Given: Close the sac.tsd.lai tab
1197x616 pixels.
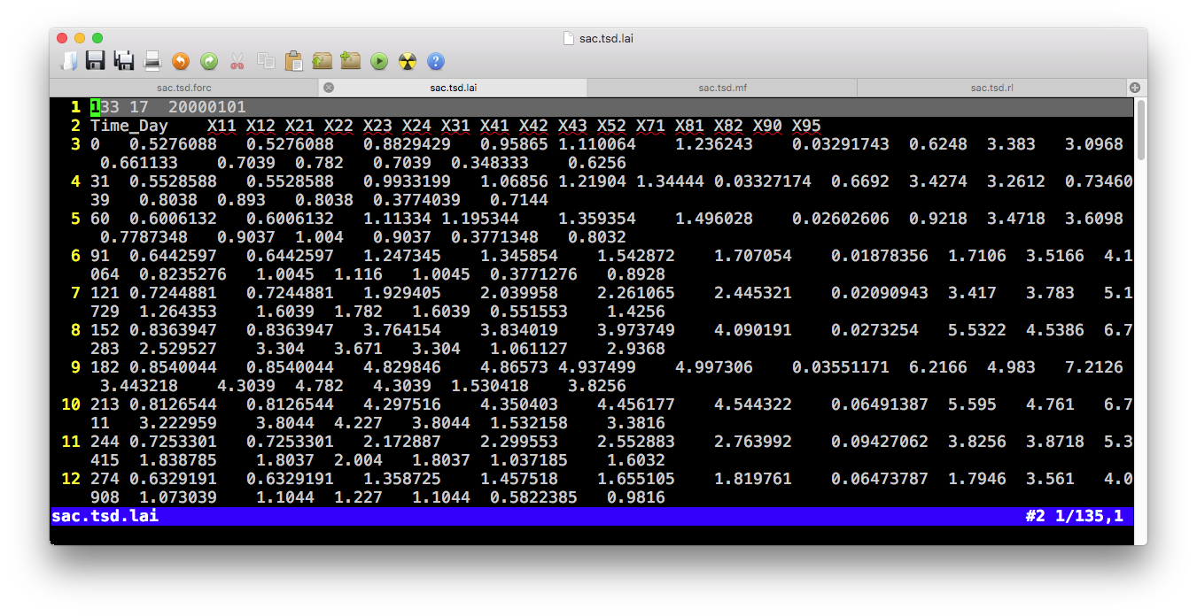Looking at the screenshot, I should [329, 88].
